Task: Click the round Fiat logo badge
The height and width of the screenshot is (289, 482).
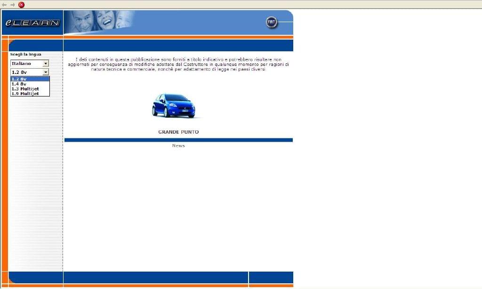Action: tap(271, 22)
